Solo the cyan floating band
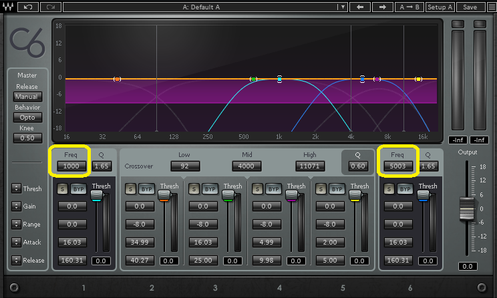Image resolution: width=497 pixels, height=298 pixels. point(63,189)
